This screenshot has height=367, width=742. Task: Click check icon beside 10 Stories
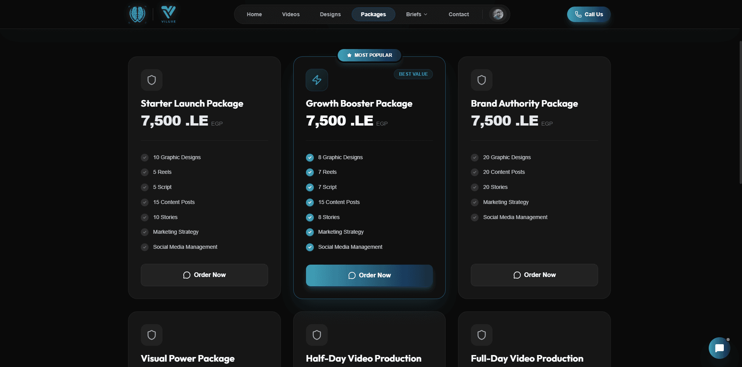[x=145, y=217]
